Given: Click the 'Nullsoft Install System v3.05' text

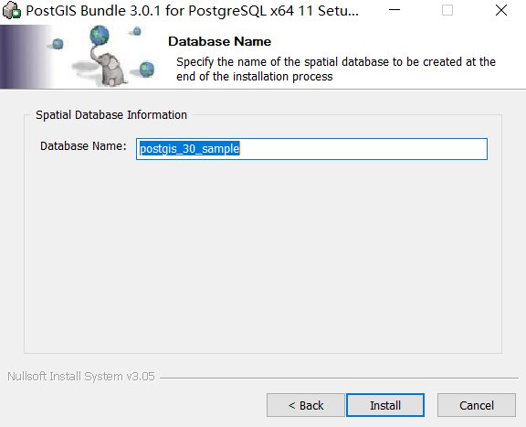Looking at the screenshot, I should [x=81, y=377].
